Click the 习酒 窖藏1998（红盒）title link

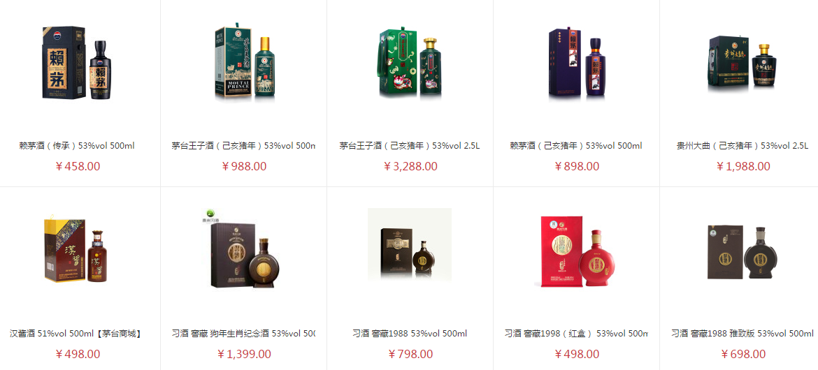click(577, 334)
